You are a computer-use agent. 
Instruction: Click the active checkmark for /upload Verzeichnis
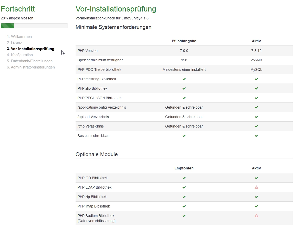point(256,117)
